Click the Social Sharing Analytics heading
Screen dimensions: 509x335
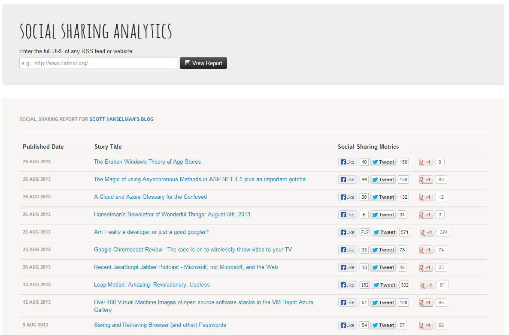pyautogui.click(x=96, y=31)
